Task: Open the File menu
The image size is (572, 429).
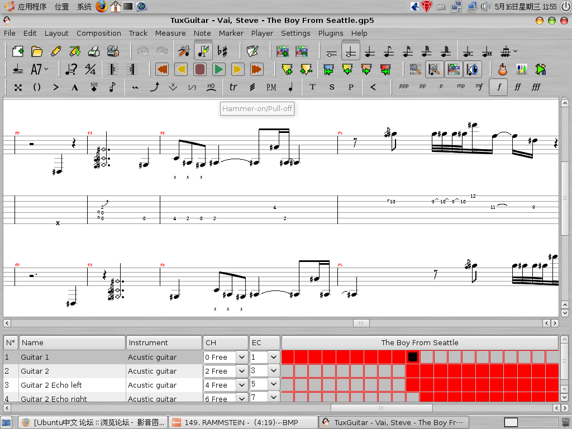Action: pyautogui.click(x=9, y=33)
